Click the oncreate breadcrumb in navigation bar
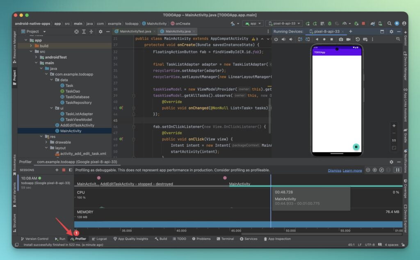Viewport: 420px width, 260px height. (180, 23)
